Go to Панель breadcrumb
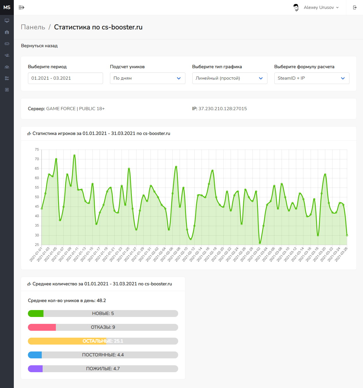 pyautogui.click(x=33, y=27)
